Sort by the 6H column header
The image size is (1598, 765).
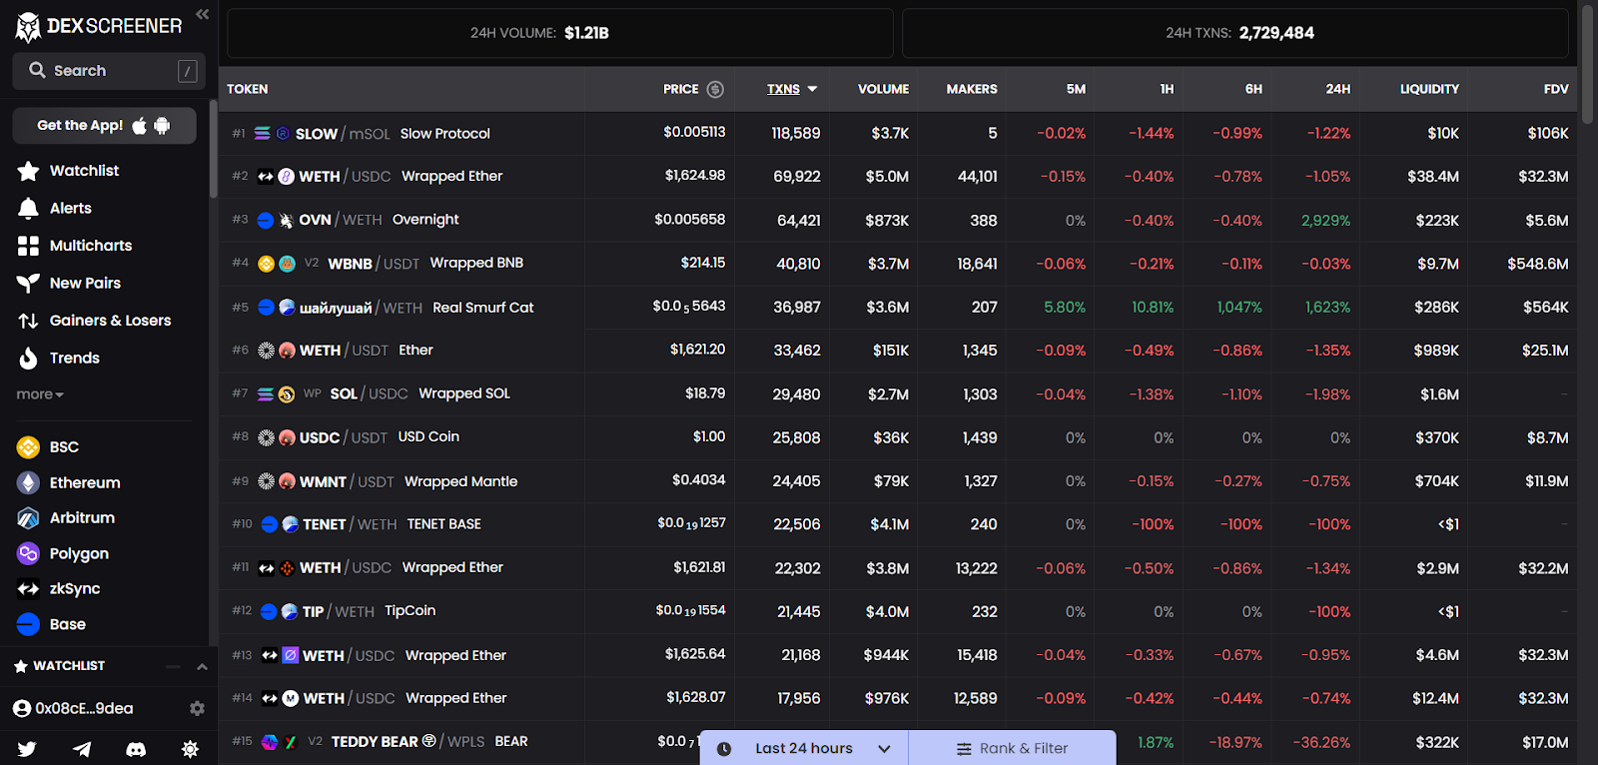1253,90
